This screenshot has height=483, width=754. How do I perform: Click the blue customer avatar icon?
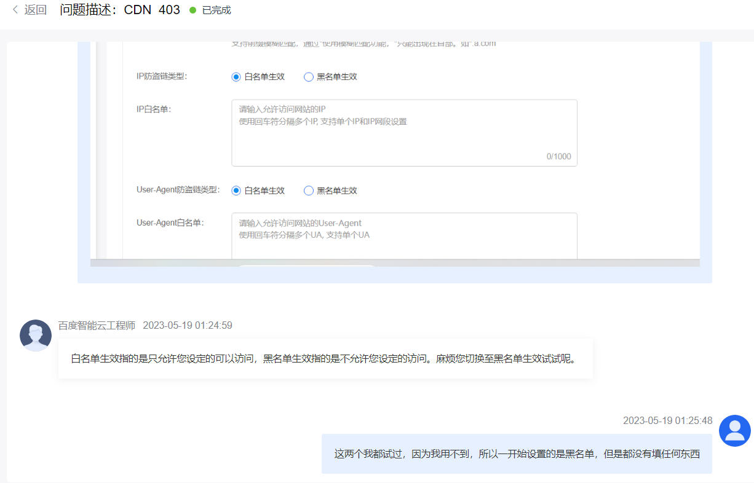coord(734,431)
